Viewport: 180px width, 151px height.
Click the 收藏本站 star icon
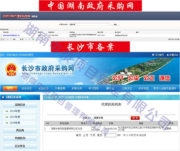pyautogui.click(x=168, y=55)
